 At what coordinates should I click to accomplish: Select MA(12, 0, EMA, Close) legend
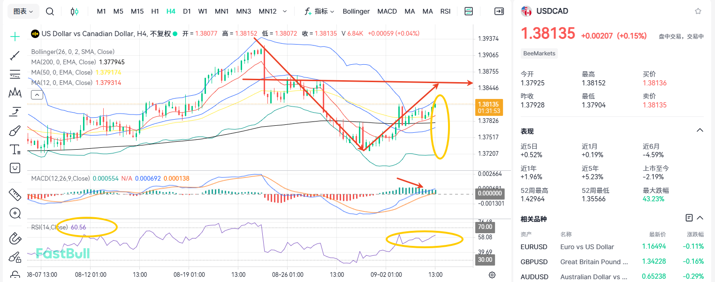61,83
